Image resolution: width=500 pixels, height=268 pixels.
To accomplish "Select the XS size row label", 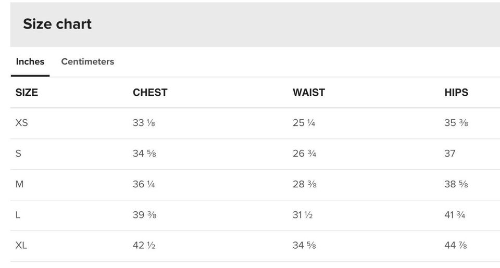I will tap(22, 123).
